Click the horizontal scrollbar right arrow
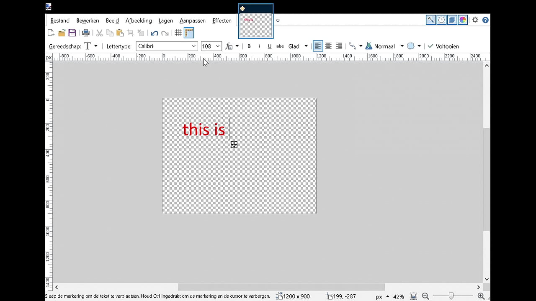The width and height of the screenshot is (536, 301). pyautogui.click(x=479, y=287)
